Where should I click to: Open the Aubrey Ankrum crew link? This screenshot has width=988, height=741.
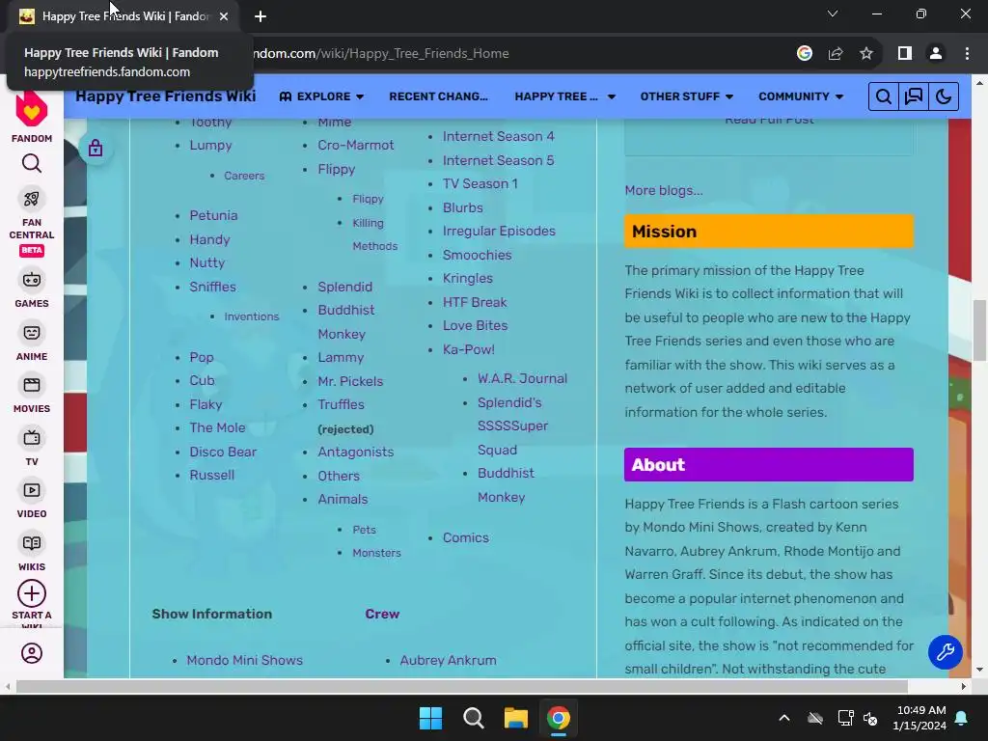[x=448, y=660]
